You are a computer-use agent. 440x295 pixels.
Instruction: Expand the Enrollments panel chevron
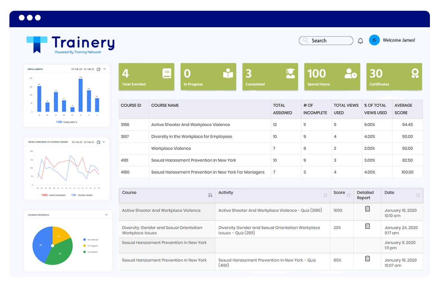point(105,69)
